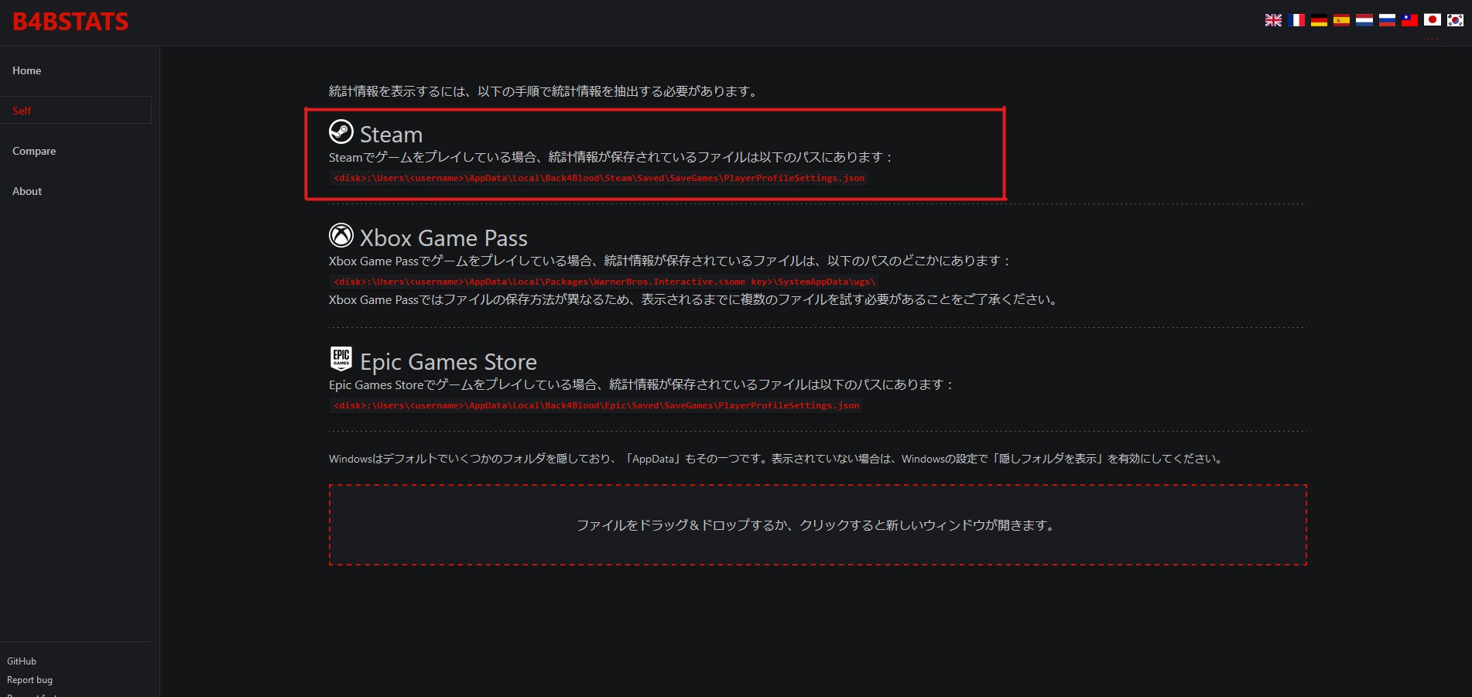Switch to Russian via flag icon
Screen dimensions: 1472x697
point(1387,20)
